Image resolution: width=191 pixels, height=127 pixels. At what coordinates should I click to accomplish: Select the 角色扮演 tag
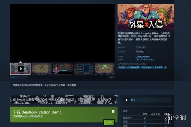[x=158, y=67]
